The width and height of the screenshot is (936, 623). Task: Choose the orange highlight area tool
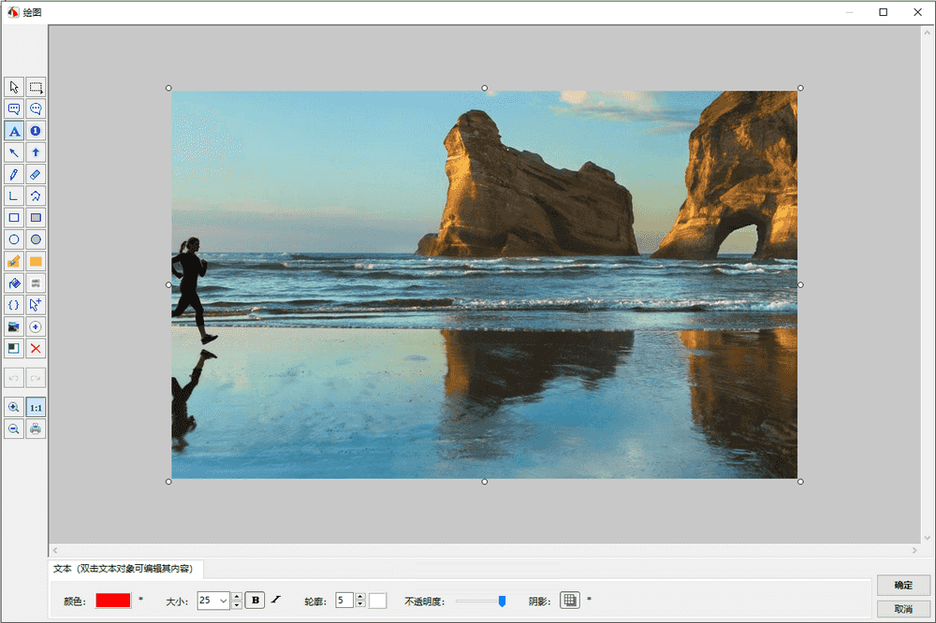(x=36, y=261)
